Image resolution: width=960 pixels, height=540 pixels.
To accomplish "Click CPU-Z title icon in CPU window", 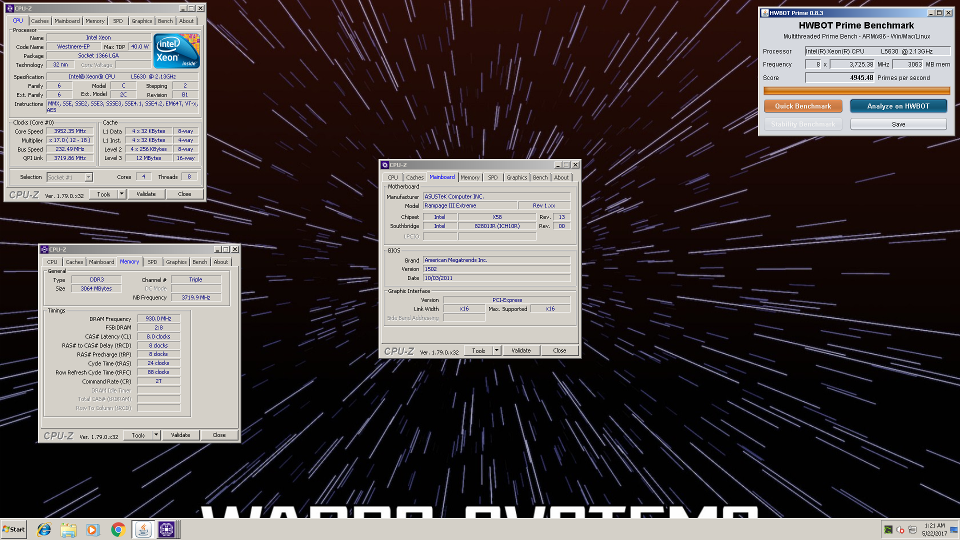I will (10, 8).
